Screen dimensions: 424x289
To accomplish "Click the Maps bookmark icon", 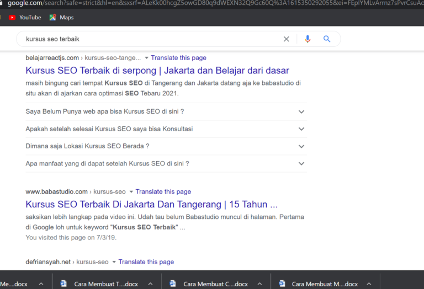I will pyautogui.click(x=52, y=18).
